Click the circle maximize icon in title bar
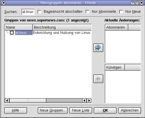Screen dimensions: 145x118 (137, 3)
